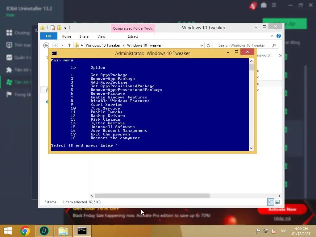316x237 pixels.
Task: Click the New folder icon in quick access toolbar
Action: [59, 28]
